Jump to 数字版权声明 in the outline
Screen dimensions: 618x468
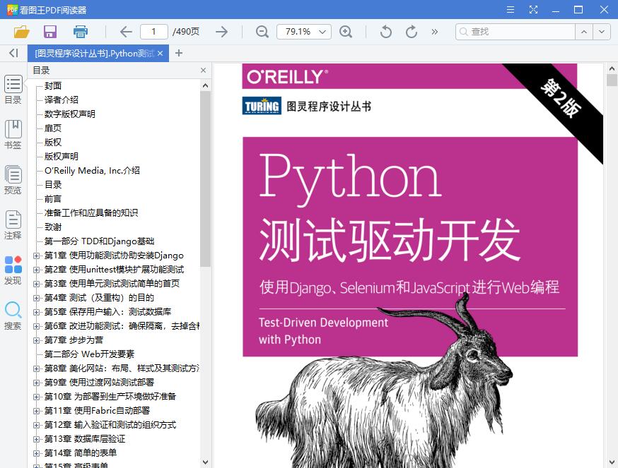[x=70, y=114]
